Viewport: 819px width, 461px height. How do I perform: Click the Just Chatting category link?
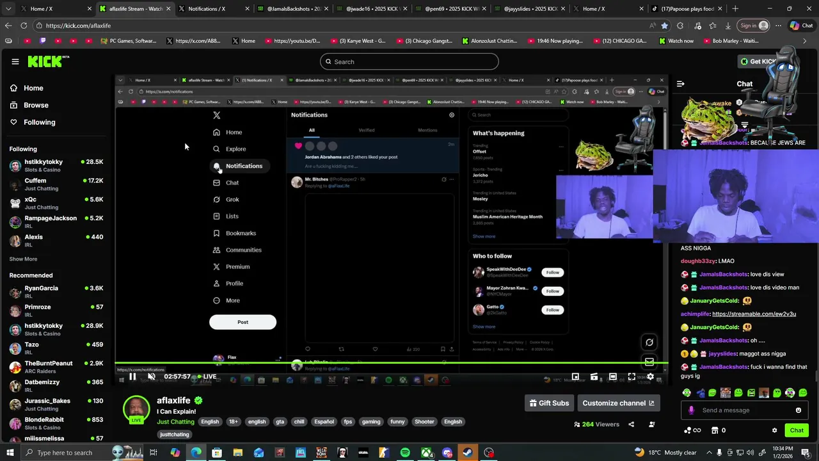click(175, 422)
